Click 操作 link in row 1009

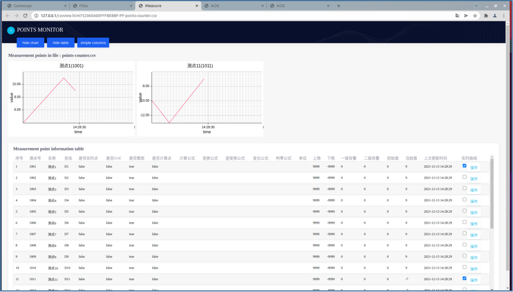pyautogui.click(x=474, y=258)
